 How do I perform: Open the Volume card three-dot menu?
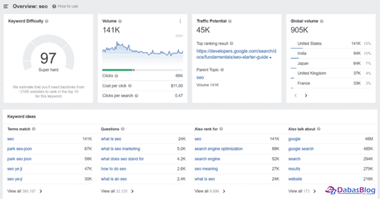(180, 21)
